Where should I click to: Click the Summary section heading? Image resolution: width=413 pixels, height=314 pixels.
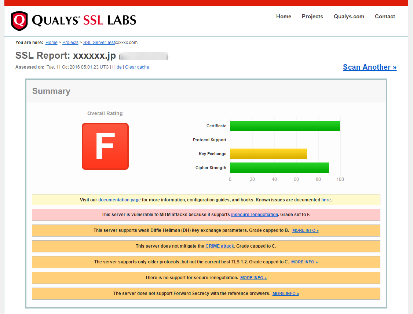(51, 91)
